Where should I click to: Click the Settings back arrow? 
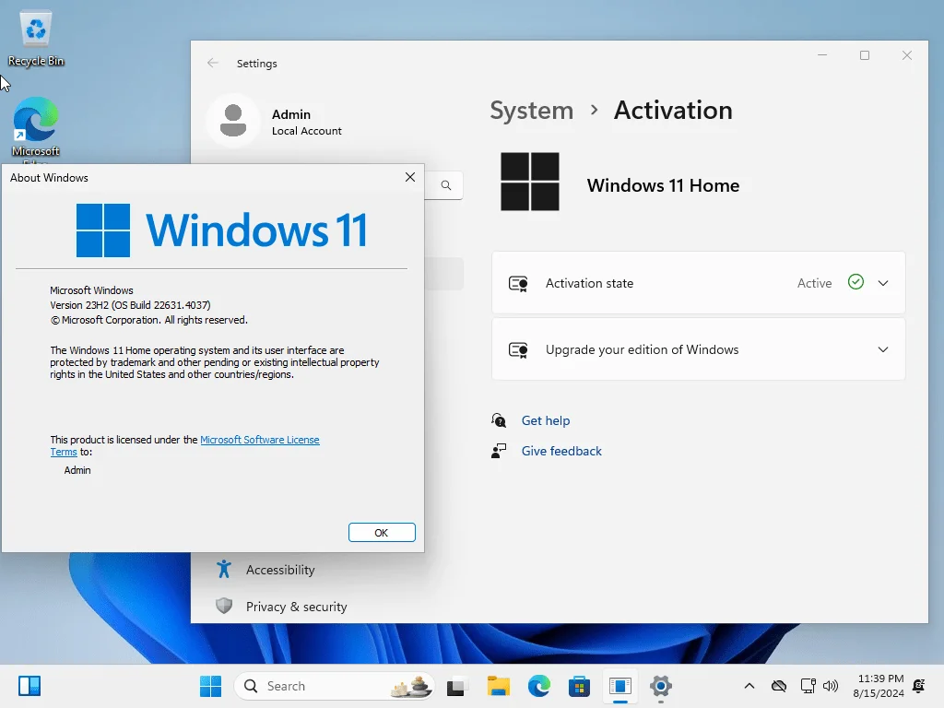(x=213, y=64)
